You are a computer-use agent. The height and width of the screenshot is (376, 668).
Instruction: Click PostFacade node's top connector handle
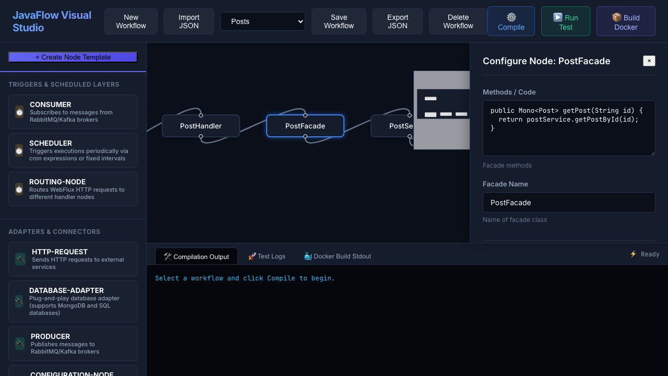pyautogui.click(x=305, y=115)
